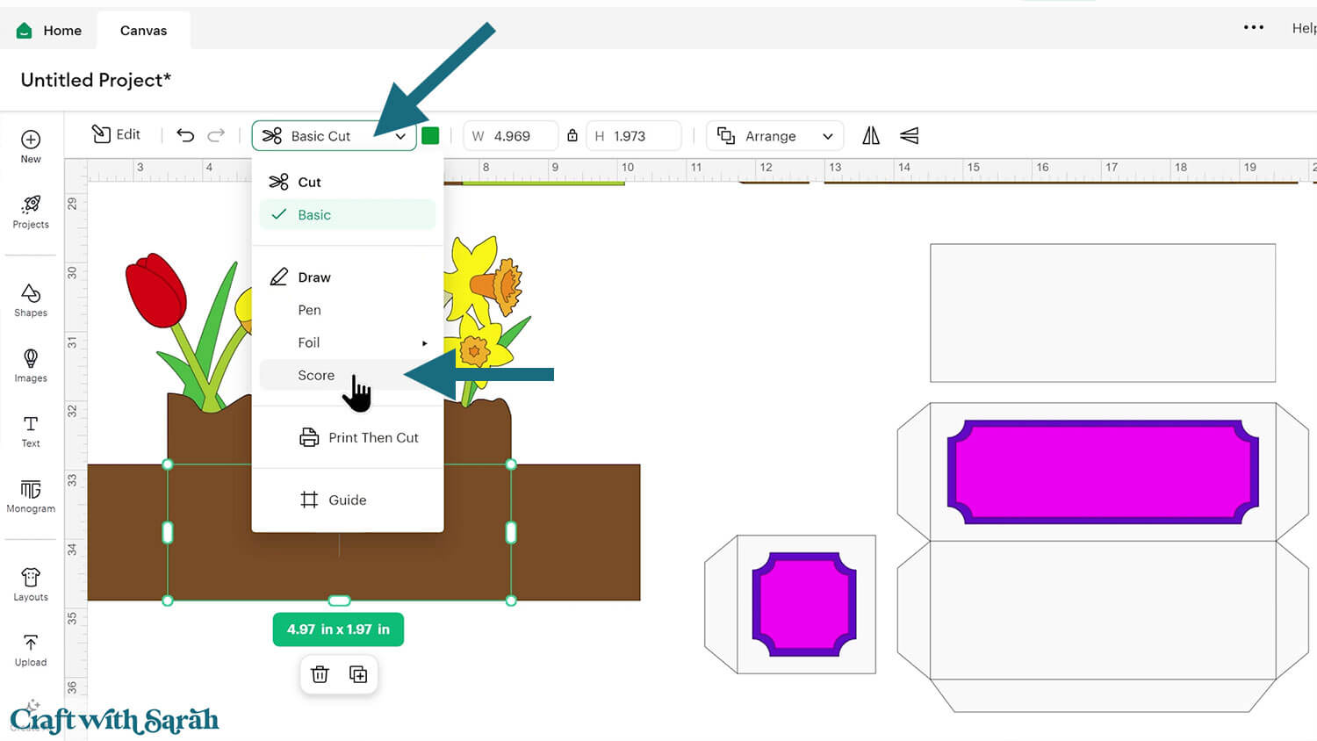Select the small magenta square label
The width and height of the screenshot is (1317, 741).
coord(804,604)
